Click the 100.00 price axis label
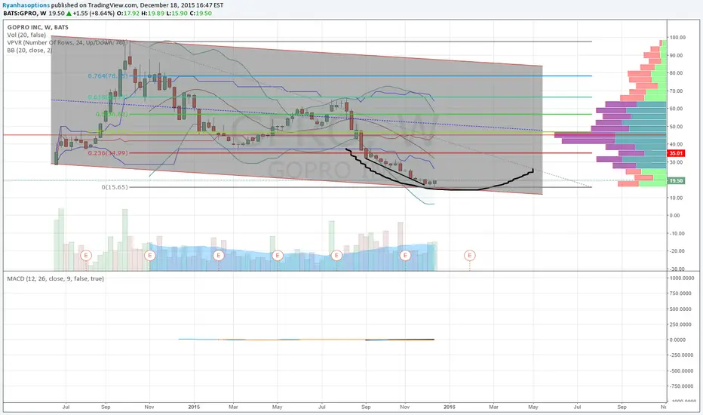The height and width of the screenshot is (415, 703). (677, 37)
